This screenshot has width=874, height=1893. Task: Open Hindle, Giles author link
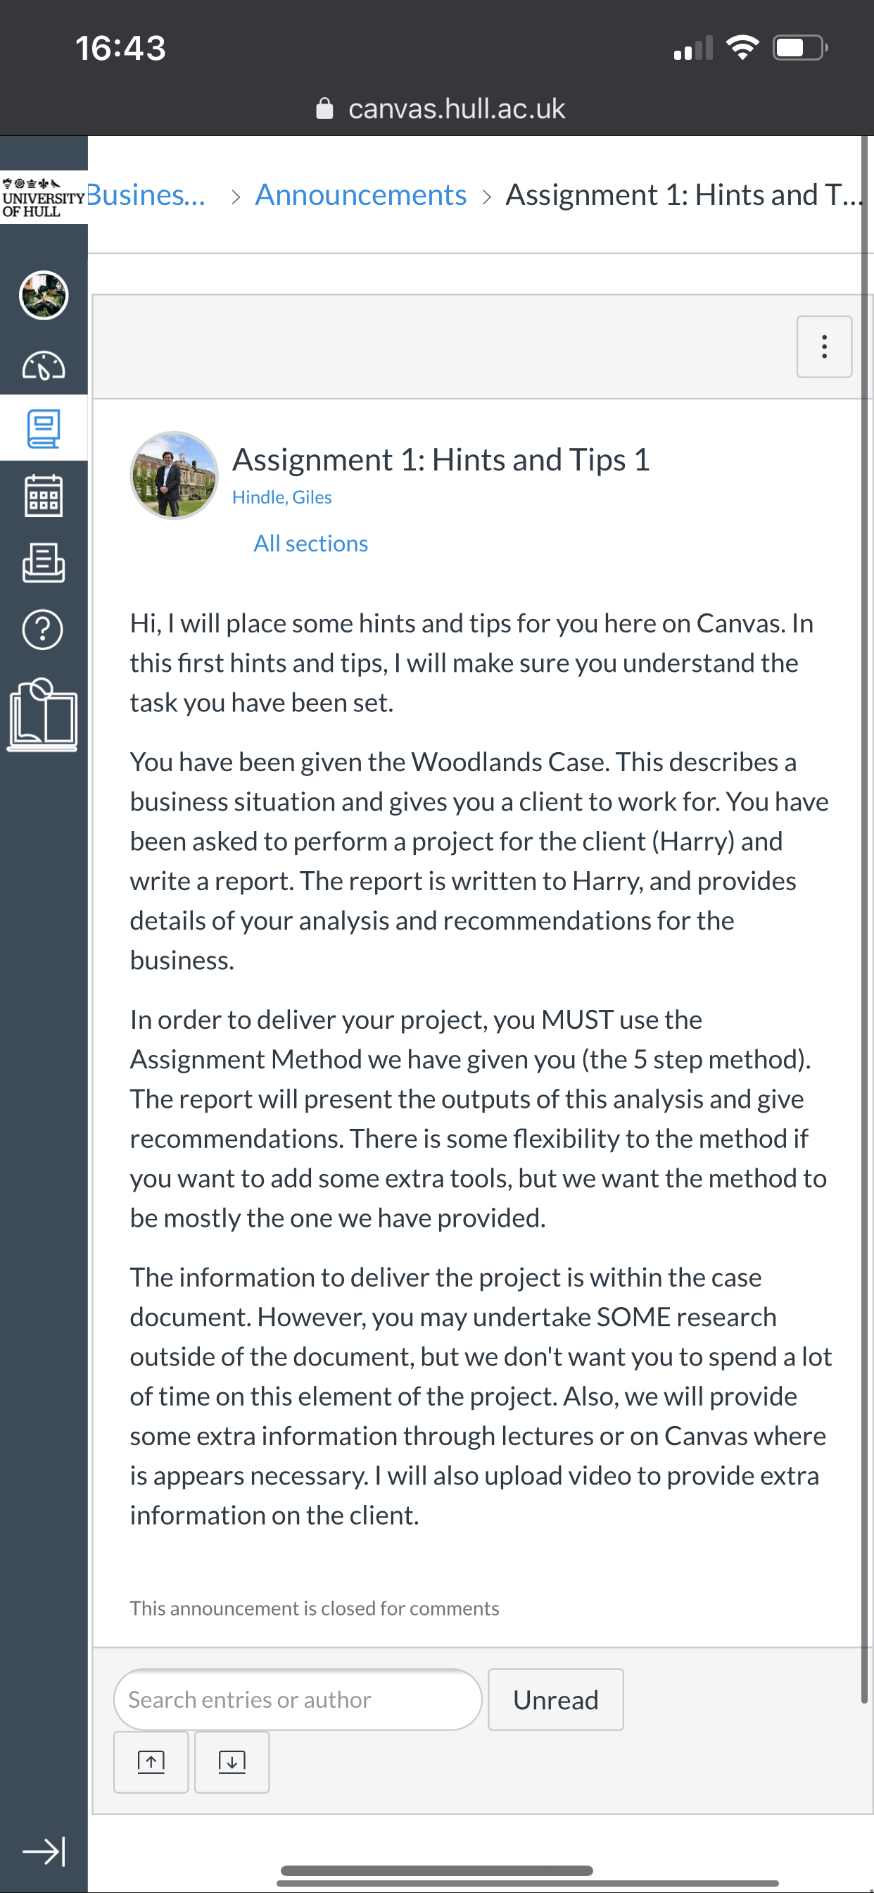281,497
